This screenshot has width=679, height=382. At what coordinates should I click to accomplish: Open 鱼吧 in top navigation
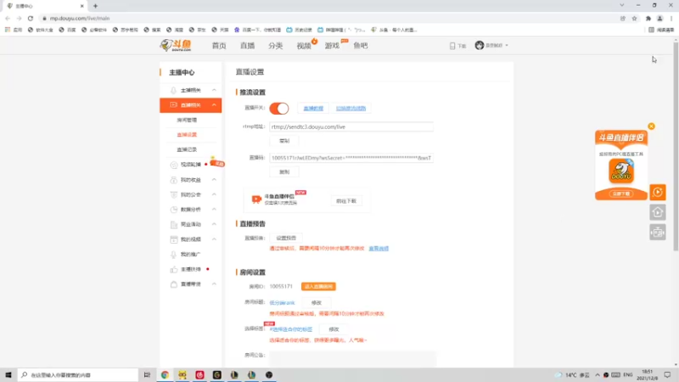[360, 46]
